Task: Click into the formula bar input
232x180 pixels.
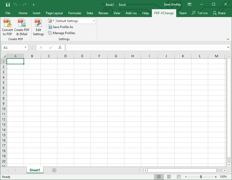Action: click(x=146, y=47)
